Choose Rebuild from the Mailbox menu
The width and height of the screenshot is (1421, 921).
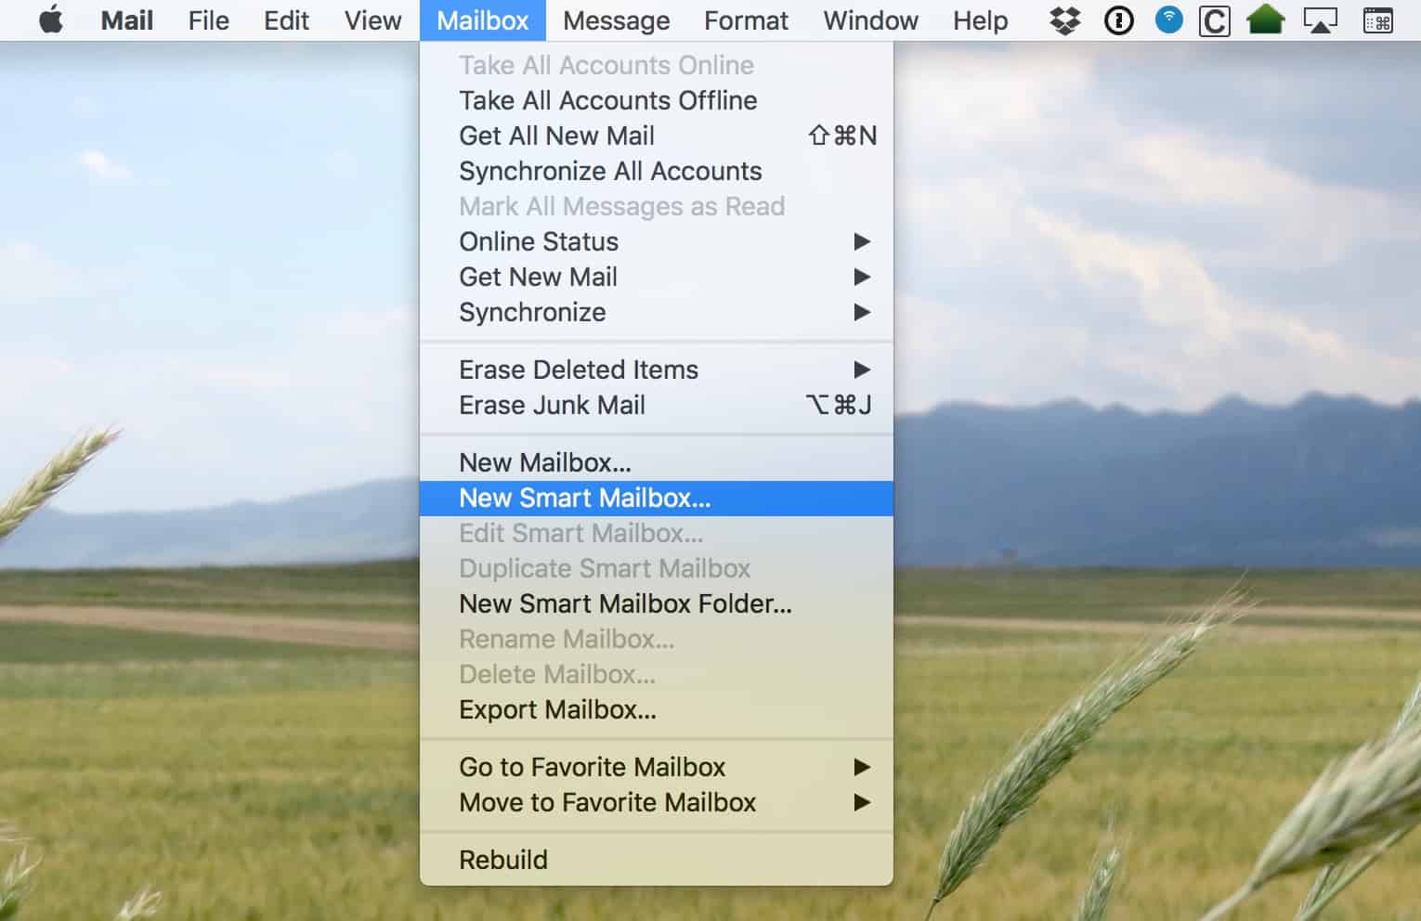coord(657,860)
